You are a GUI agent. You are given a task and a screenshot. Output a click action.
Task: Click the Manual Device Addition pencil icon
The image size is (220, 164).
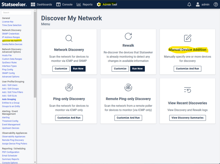point(187,38)
